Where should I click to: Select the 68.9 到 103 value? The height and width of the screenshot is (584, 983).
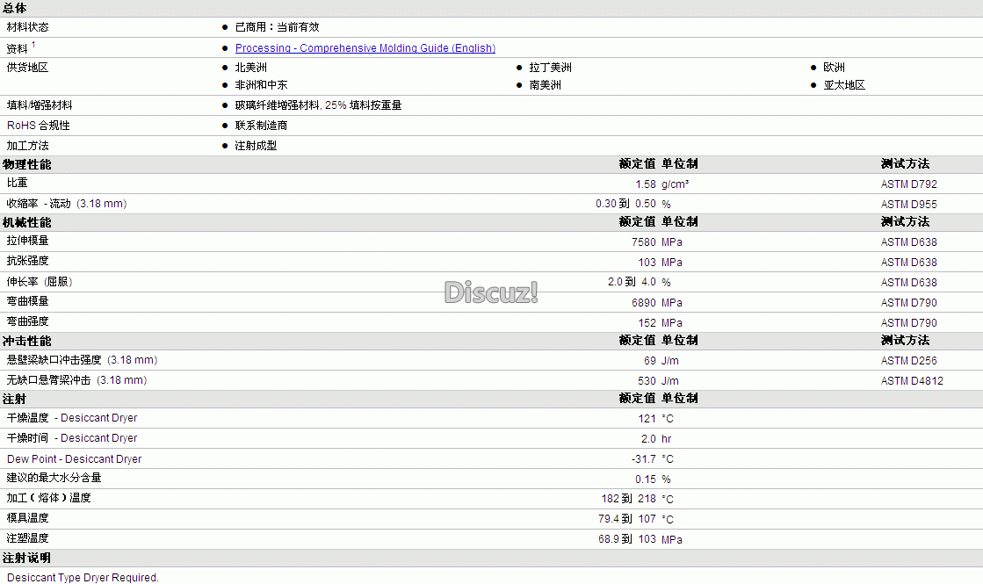(x=627, y=539)
